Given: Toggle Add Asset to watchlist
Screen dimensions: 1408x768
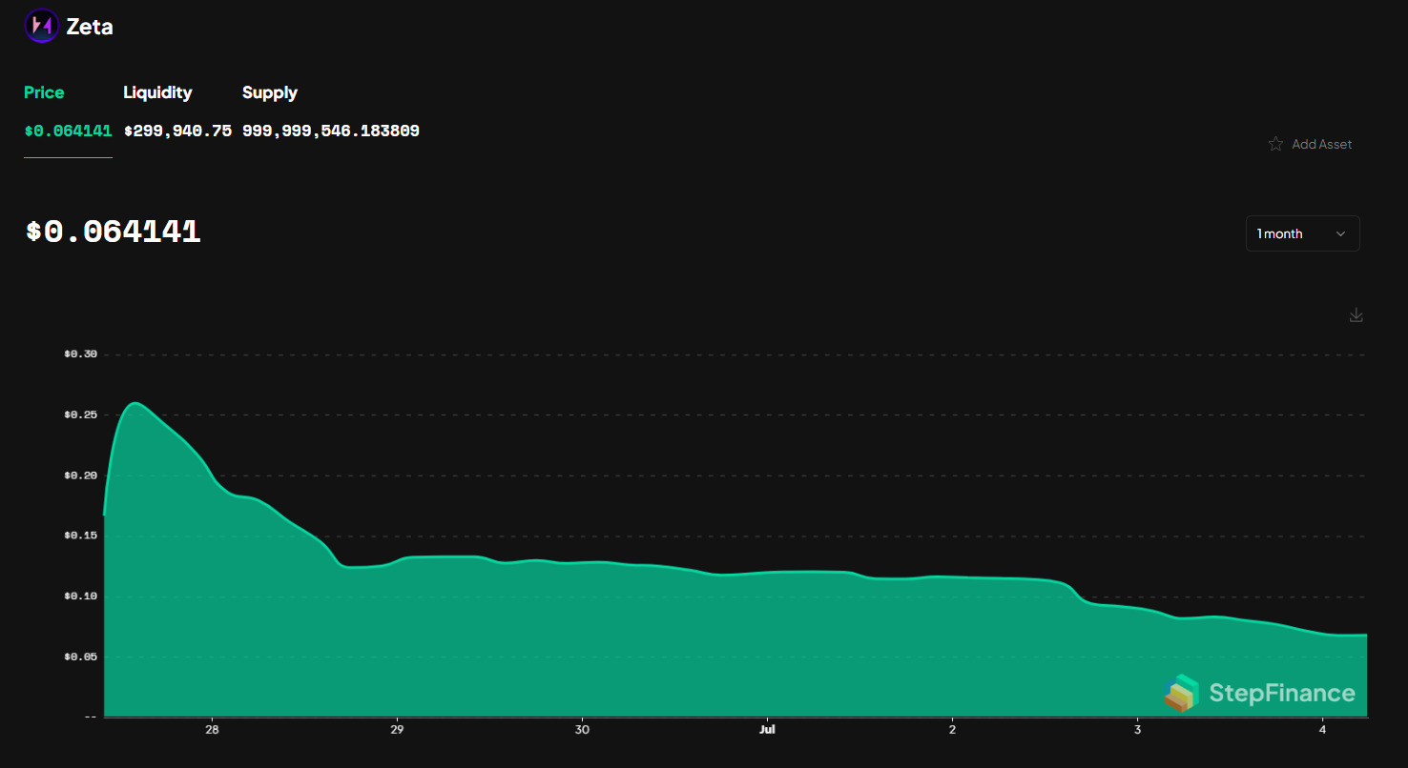Looking at the screenshot, I should 1322,144.
